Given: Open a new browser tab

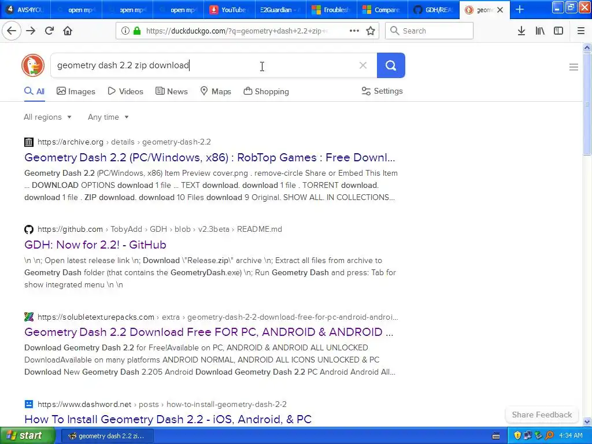Looking at the screenshot, I should [x=520, y=10].
